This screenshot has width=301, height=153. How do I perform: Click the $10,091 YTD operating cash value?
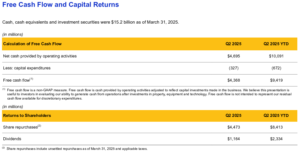(276, 56)
